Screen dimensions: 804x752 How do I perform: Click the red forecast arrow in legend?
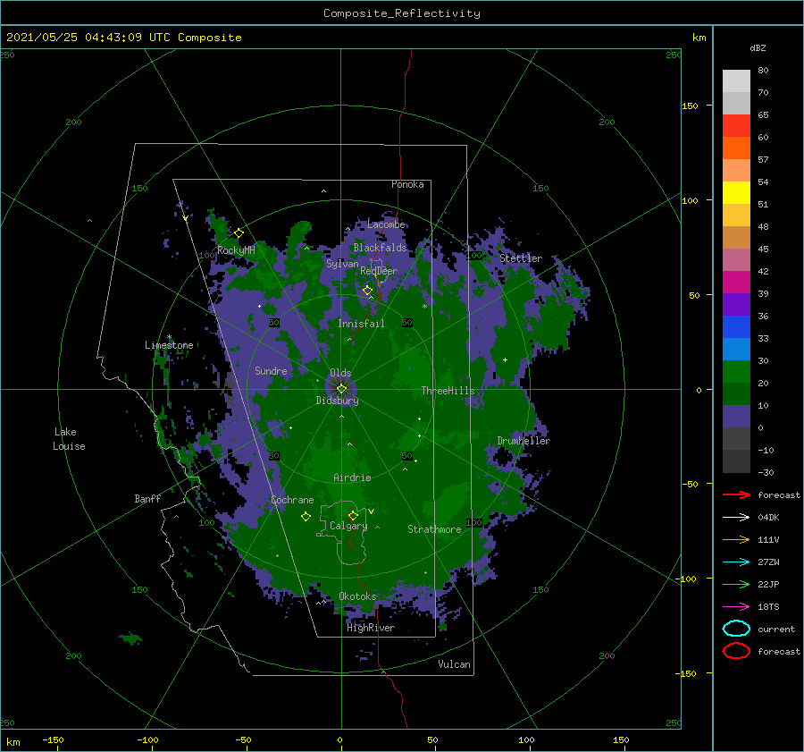click(x=736, y=494)
